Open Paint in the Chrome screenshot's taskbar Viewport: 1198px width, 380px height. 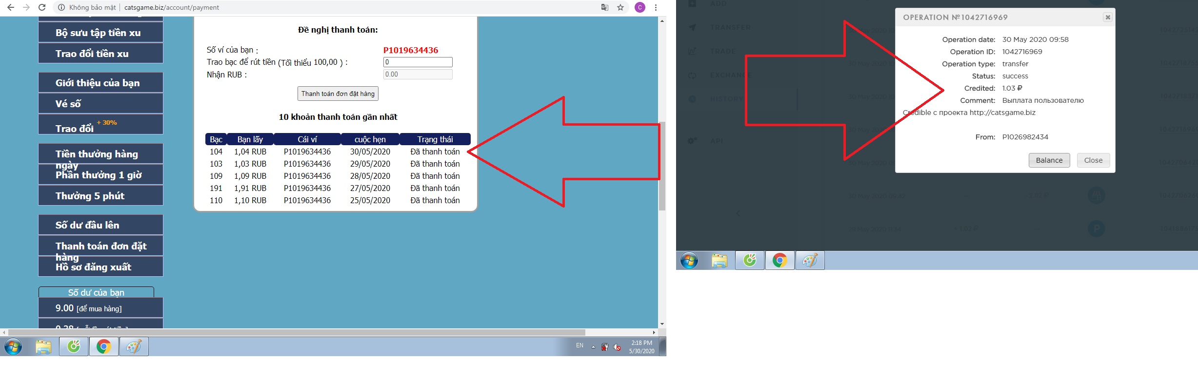134,347
